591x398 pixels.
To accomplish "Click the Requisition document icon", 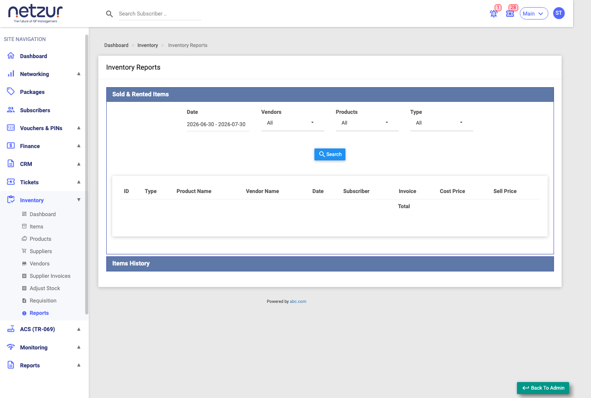I will click(x=24, y=300).
